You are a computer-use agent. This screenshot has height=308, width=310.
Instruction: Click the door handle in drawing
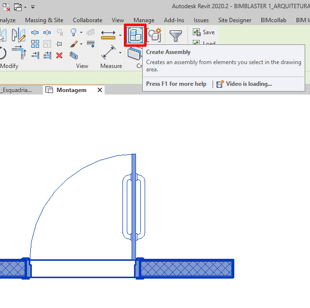143,207
